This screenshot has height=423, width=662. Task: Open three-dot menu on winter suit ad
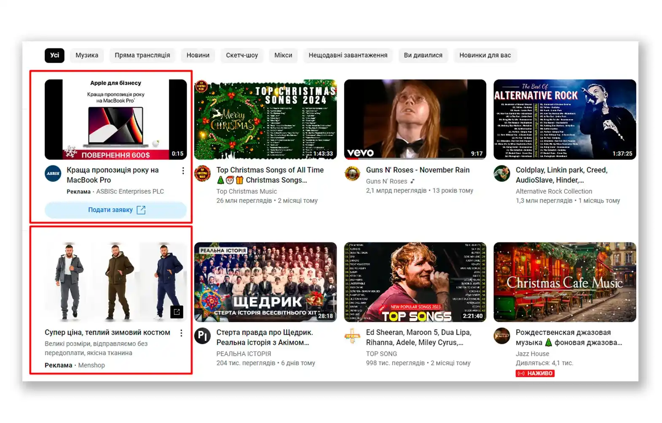pyautogui.click(x=181, y=333)
